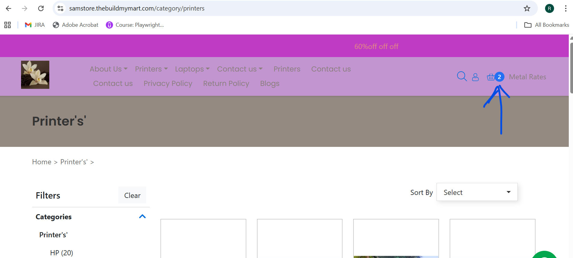Open the user account icon
The width and height of the screenshot is (573, 258).
click(x=475, y=77)
